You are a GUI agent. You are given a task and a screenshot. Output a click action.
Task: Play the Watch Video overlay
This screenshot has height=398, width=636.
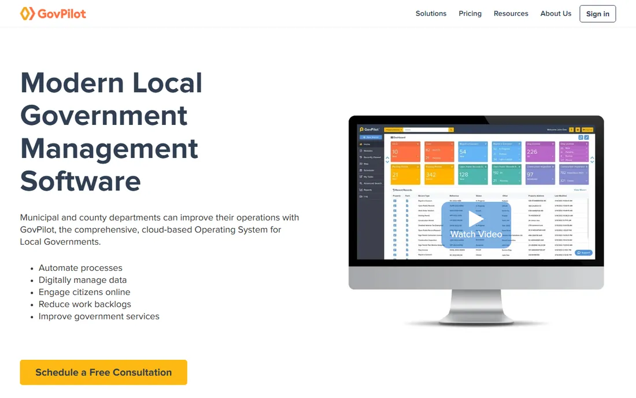[x=476, y=224]
